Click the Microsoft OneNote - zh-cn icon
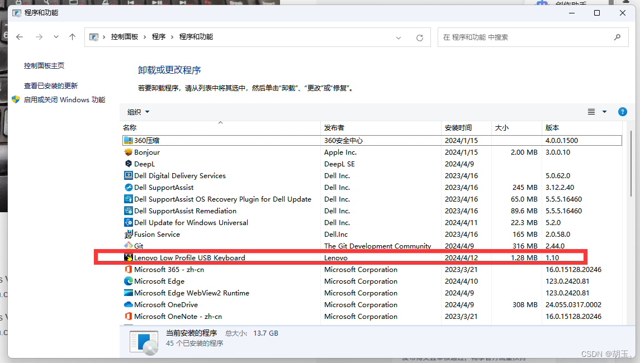The height and width of the screenshot is (363, 640). click(x=128, y=316)
